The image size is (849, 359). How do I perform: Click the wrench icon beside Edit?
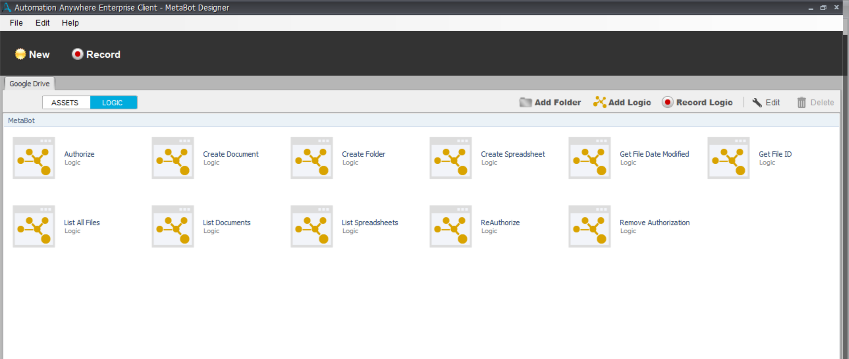[757, 102]
